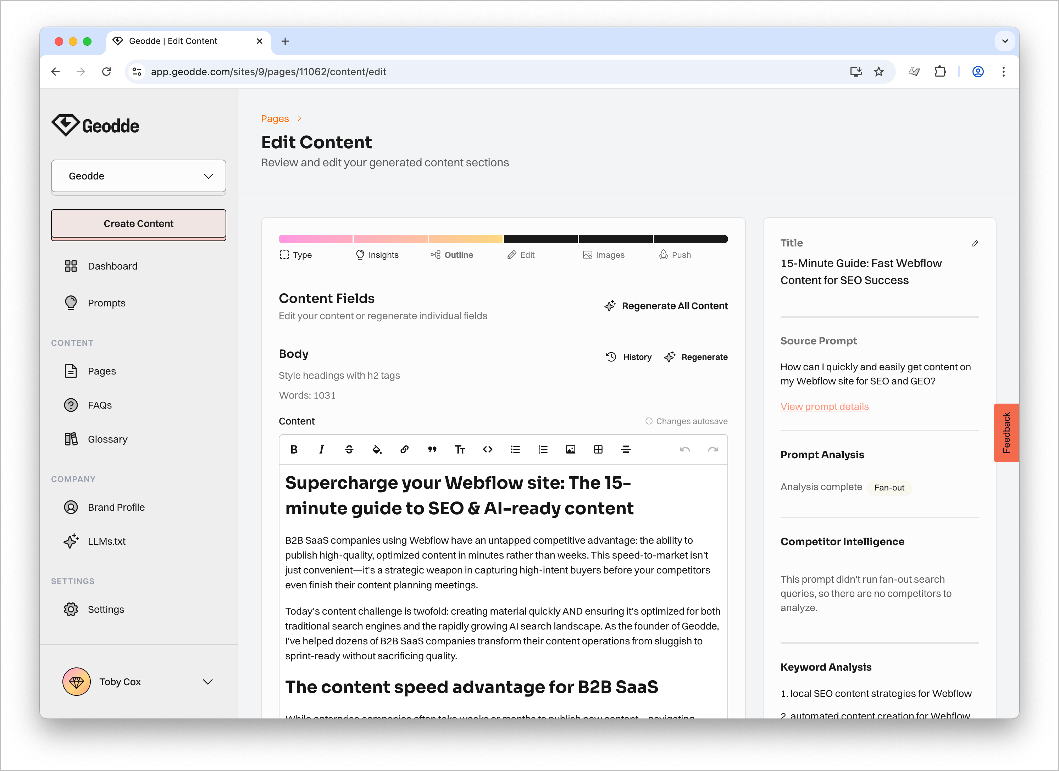Toggle numbered list formatting
This screenshot has height=771, width=1059.
543,449
